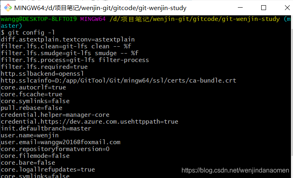The height and width of the screenshot is (178, 293).
Task: Click the cyan 'aster)' branch text
Action: [11, 26]
